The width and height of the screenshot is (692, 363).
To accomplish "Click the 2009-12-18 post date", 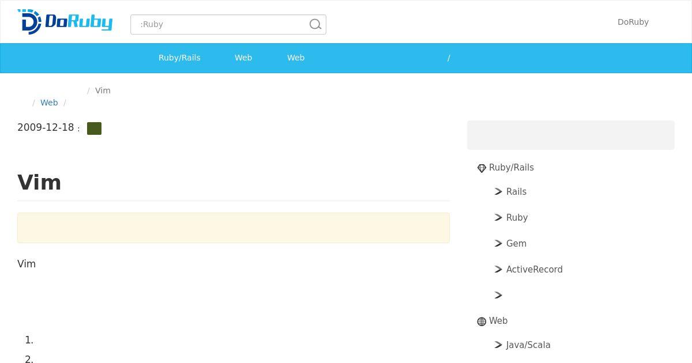I will [x=46, y=127].
